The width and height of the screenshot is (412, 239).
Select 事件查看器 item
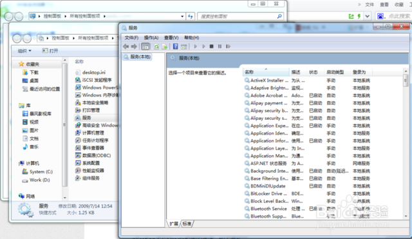[x=89, y=148]
